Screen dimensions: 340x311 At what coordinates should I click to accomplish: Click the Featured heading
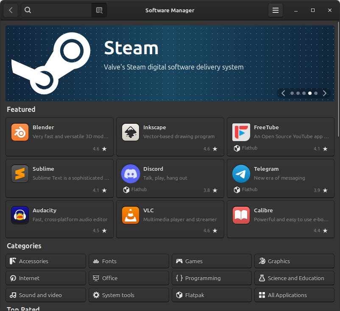point(21,109)
